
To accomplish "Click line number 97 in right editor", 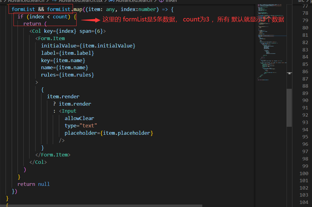I will 305,152.
